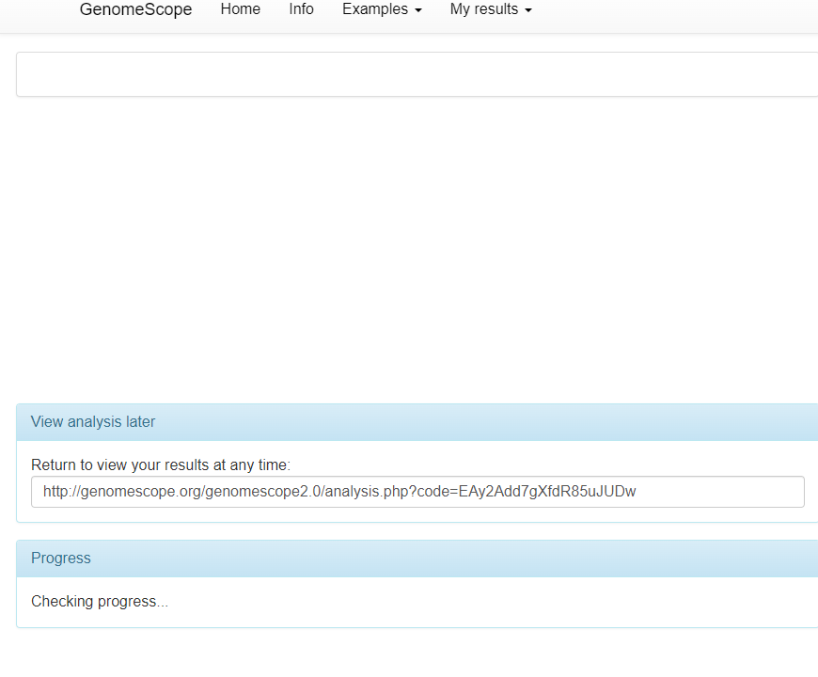This screenshot has width=818, height=677.
Task: Navigate to the Home menu item
Action: [240, 9]
